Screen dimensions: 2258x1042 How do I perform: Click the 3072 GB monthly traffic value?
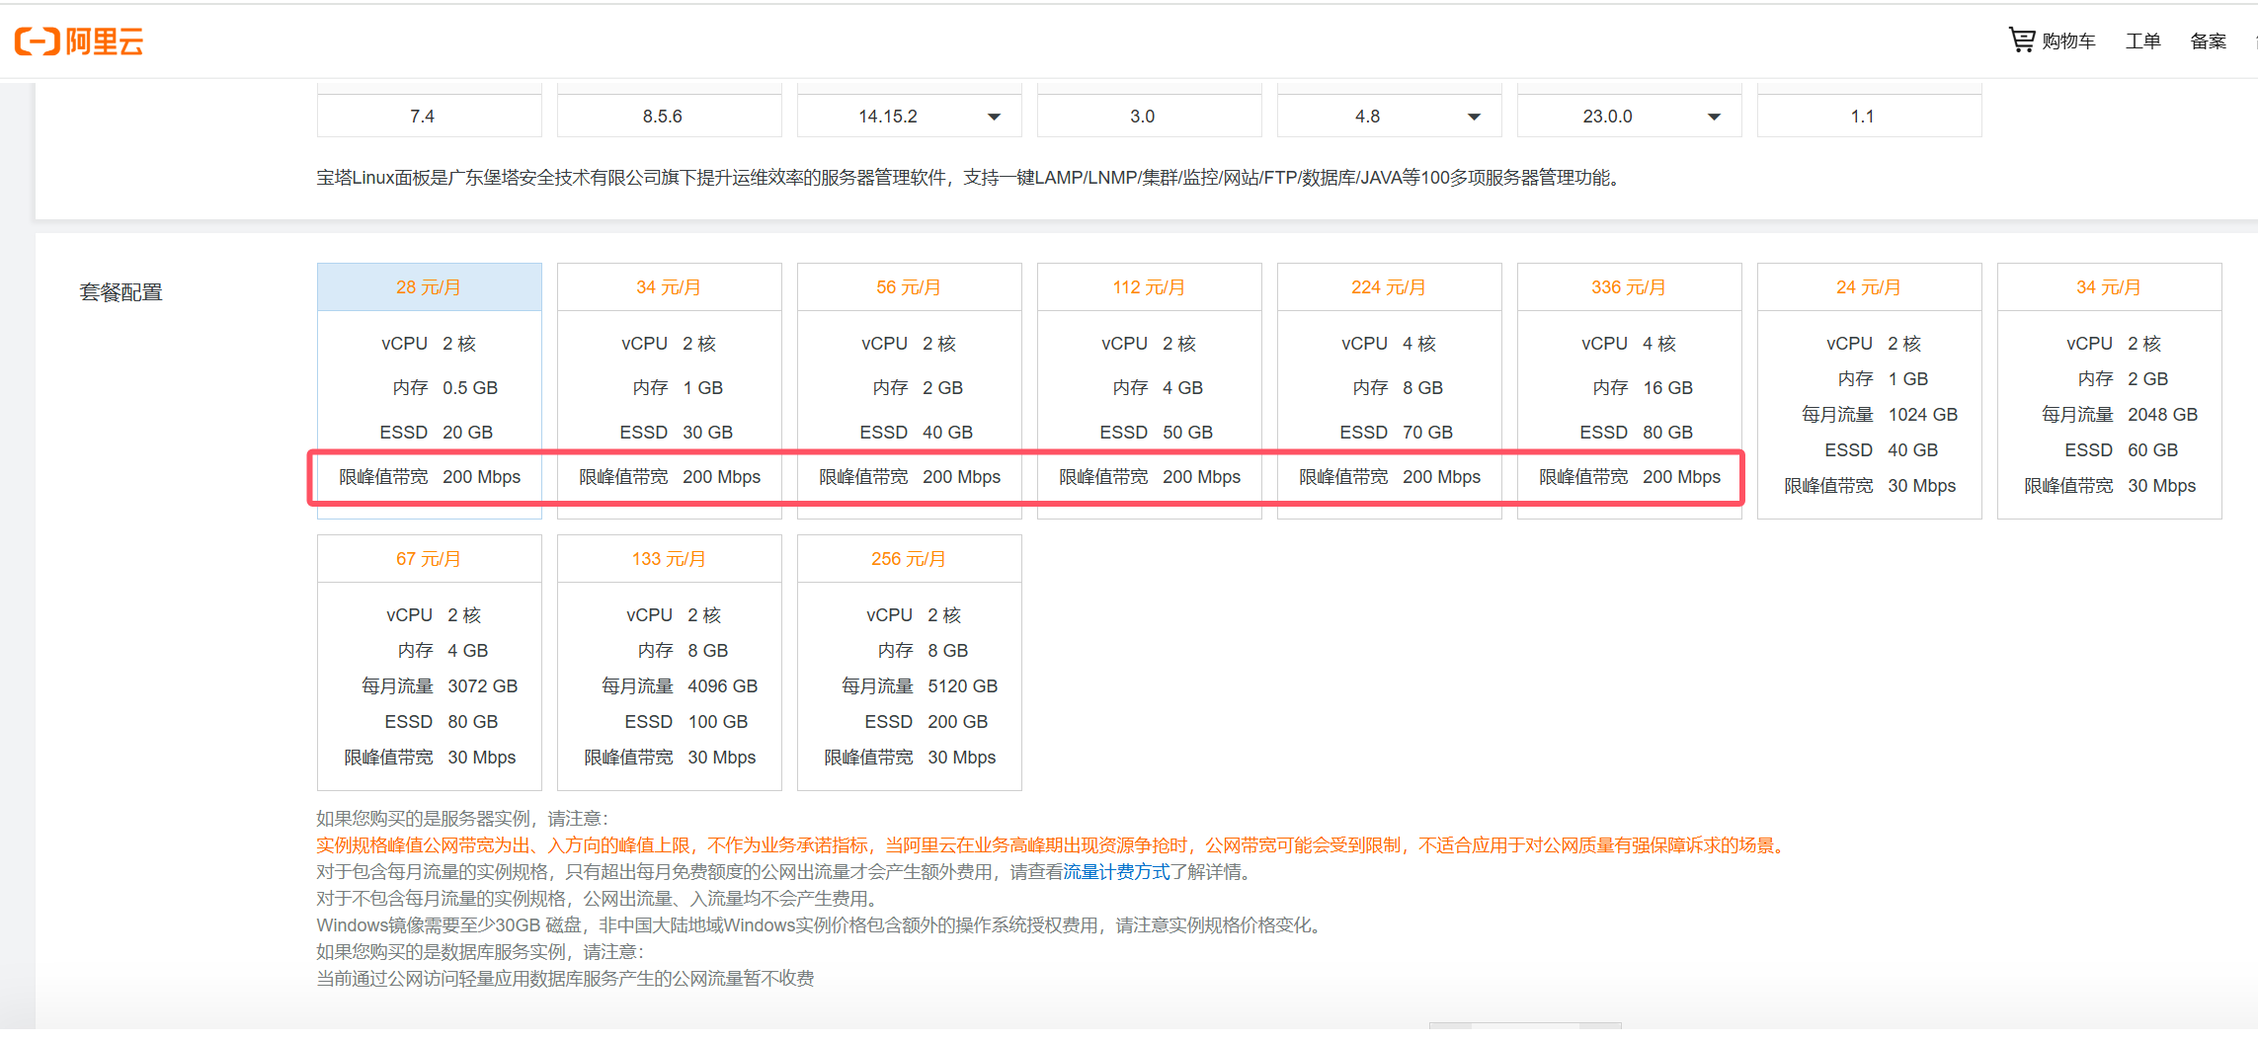tap(482, 686)
